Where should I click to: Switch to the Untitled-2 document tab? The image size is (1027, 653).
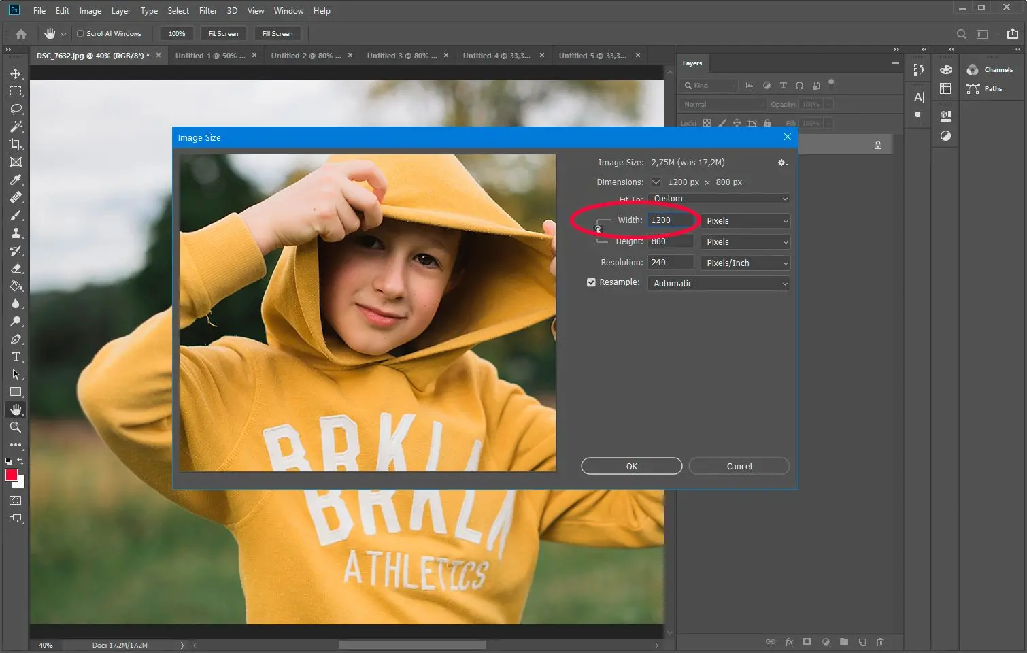[306, 56]
